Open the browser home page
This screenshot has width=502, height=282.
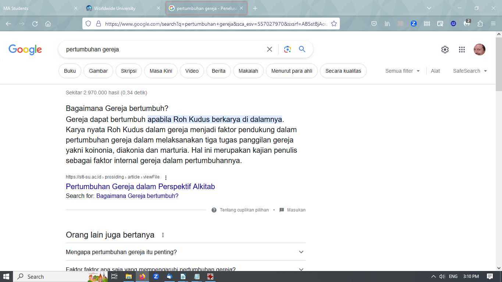pos(48,23)
